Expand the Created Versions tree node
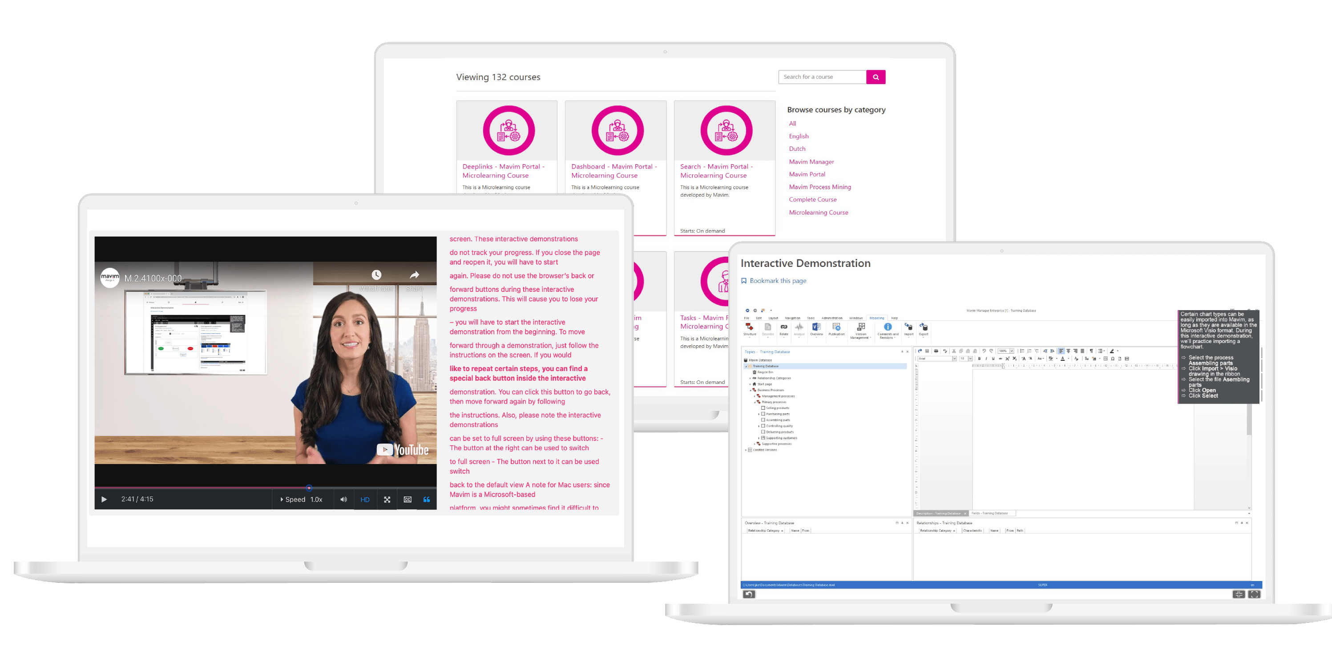1332x658 pixels. pyautogui.click(x=746, y=450)
